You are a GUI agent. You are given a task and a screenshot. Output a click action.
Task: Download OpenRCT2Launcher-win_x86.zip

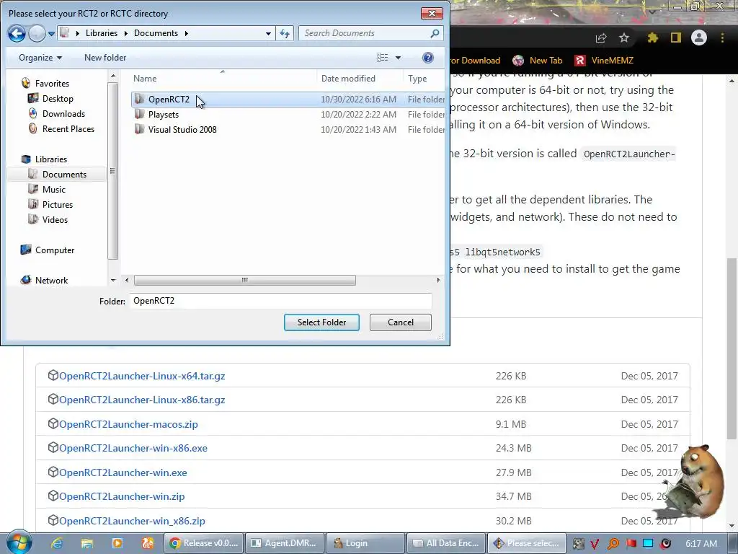coord(132,521)
